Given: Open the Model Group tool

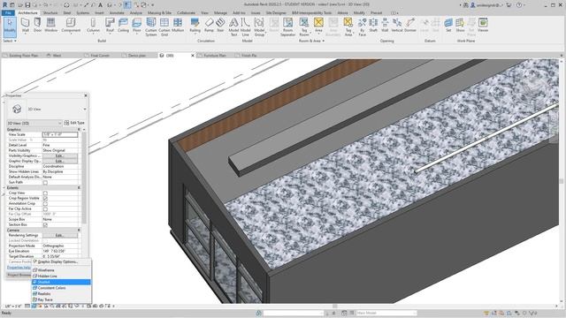Looking at the screenshot, I should 259,26.
